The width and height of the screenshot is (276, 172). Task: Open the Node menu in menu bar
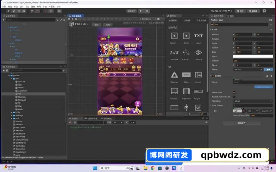click(x=16, y=7)
